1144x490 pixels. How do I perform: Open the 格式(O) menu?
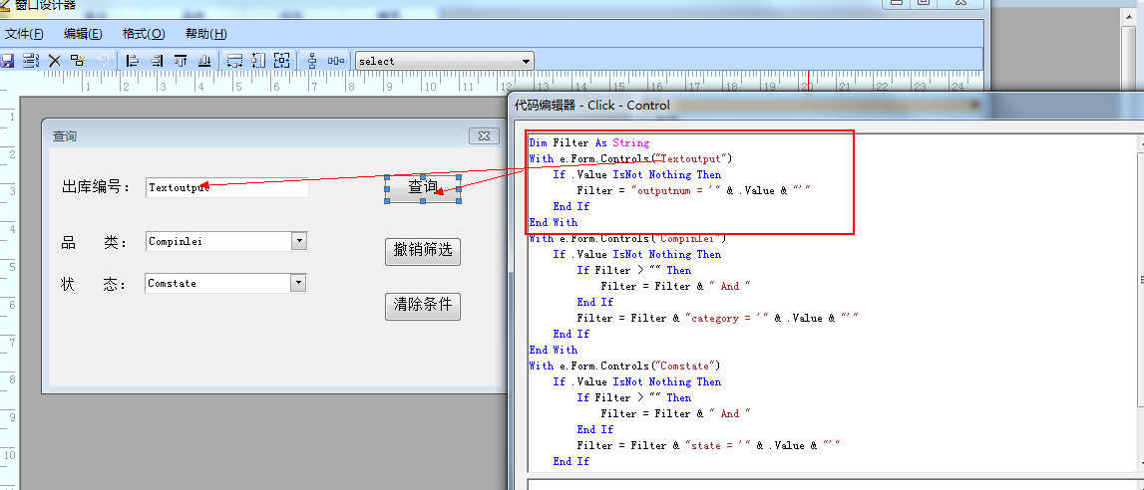tap(144, 34)
